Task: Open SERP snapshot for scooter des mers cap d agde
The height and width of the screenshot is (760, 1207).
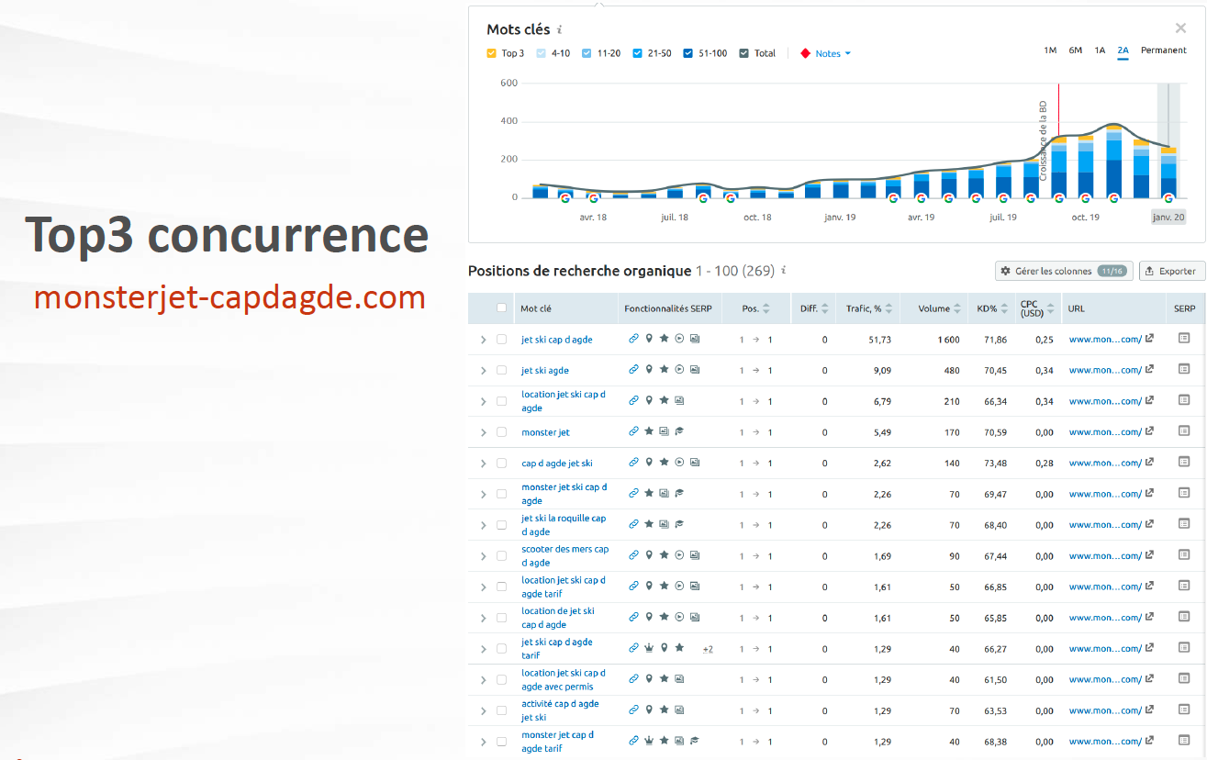Action: [1184, 555]
